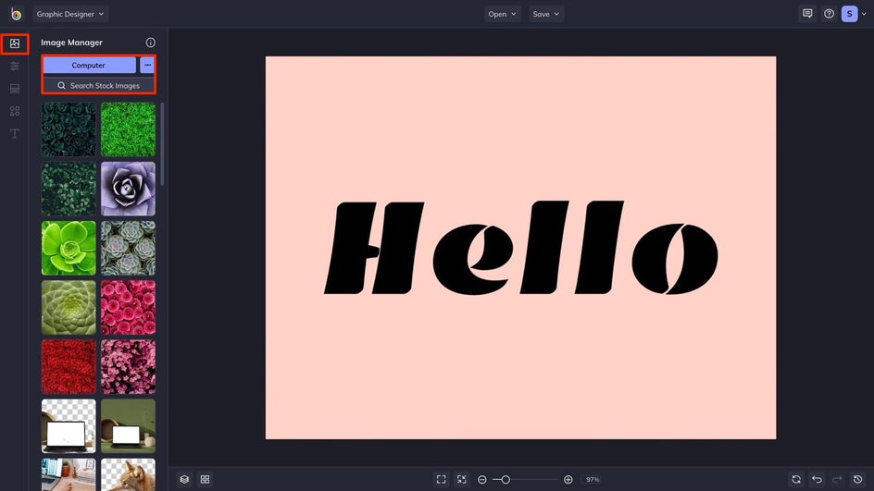Click the fit to screen icon
The height and width of the screenshot is (491, 874).
click(441, 479)
